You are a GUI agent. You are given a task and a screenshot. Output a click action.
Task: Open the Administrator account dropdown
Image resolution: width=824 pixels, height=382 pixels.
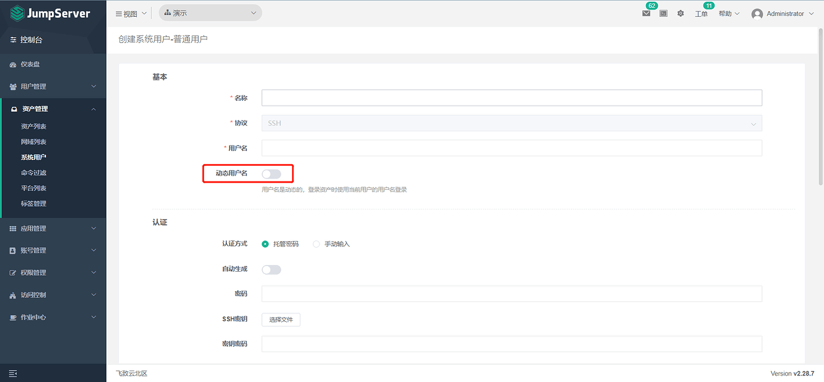pos(783,14)
